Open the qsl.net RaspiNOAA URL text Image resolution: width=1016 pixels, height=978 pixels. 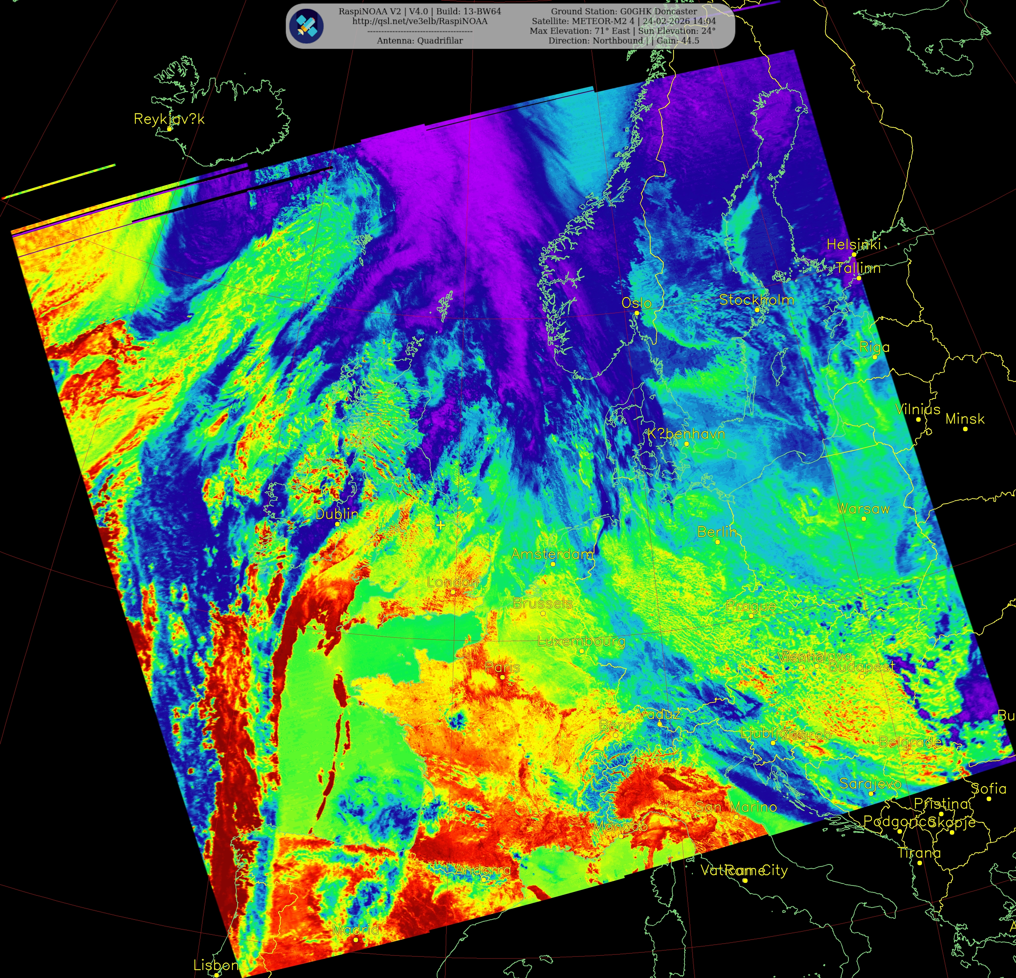click(419, 21)
